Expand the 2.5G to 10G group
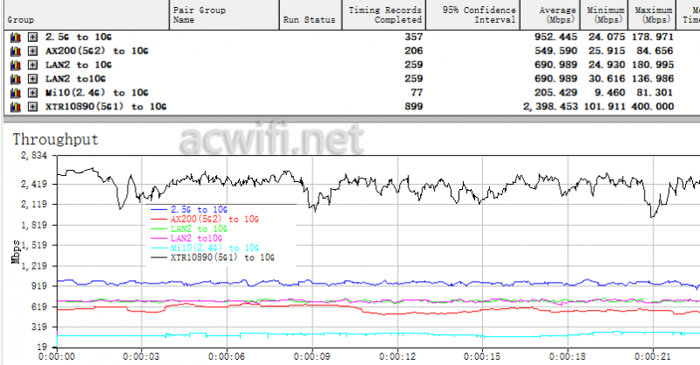700x365 pixels. (x=32, y=37)
